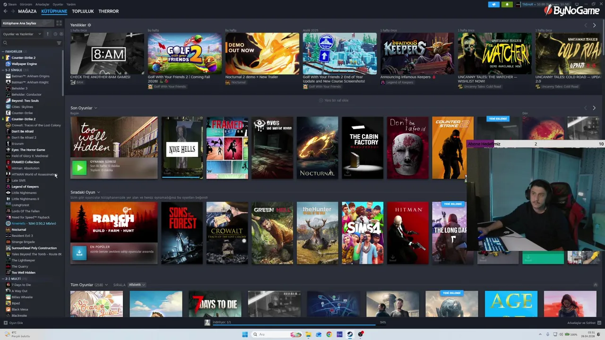Open Arkadaşlar ve Sohbet
This screenshot has height=340, width=605.
584,323
